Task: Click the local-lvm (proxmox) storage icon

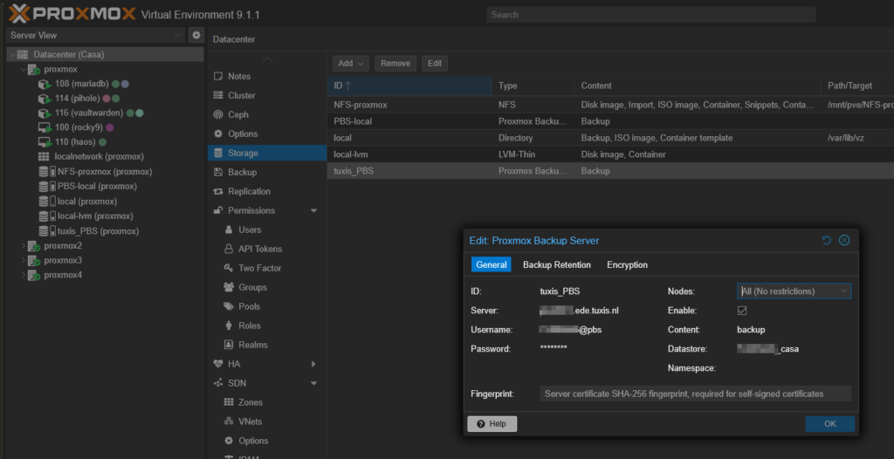Action: click(x=47, y=216)
